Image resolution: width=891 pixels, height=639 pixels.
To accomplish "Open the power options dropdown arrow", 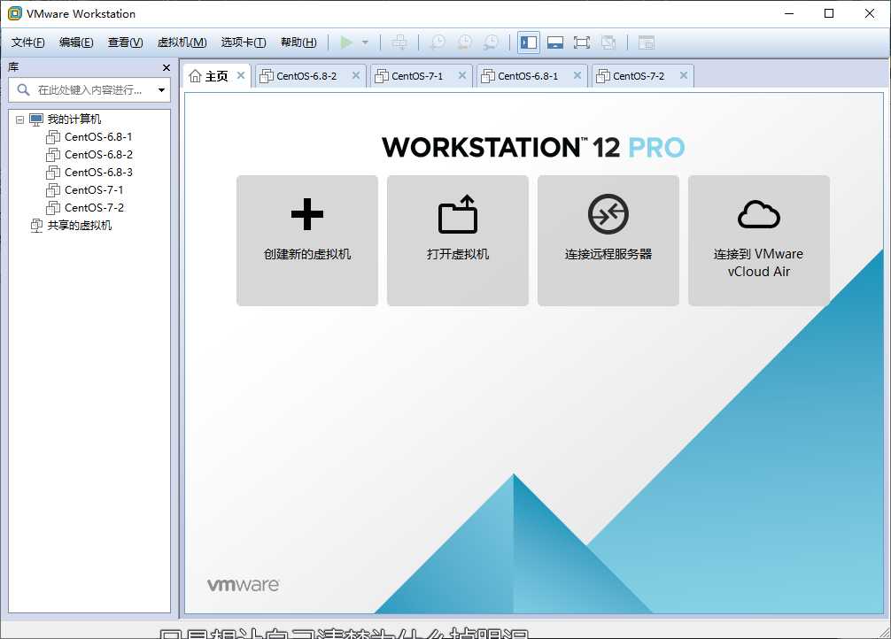I will click(365, 42).
